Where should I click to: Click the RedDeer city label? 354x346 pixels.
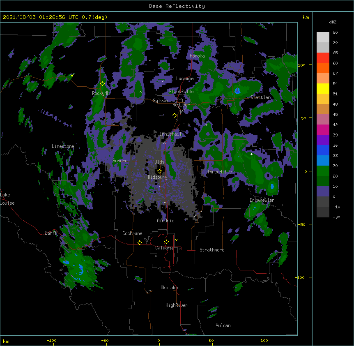(181, 105)
